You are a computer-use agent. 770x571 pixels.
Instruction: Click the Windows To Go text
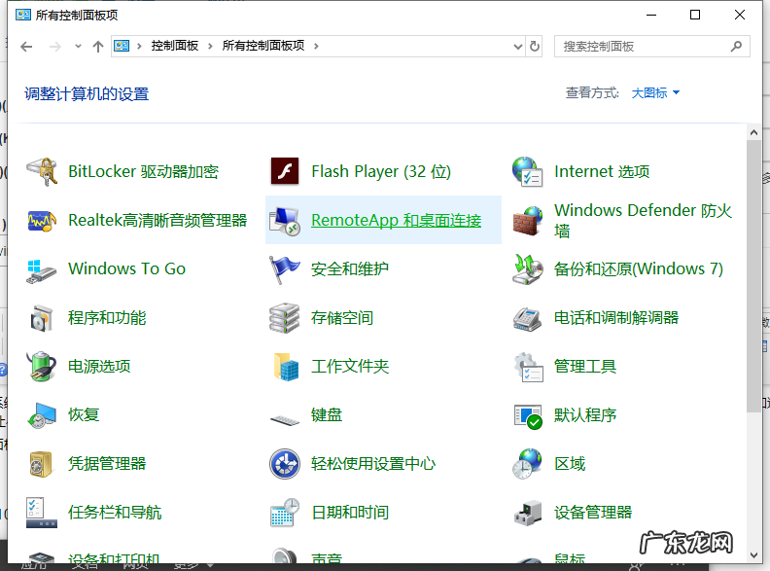[126, 269]
